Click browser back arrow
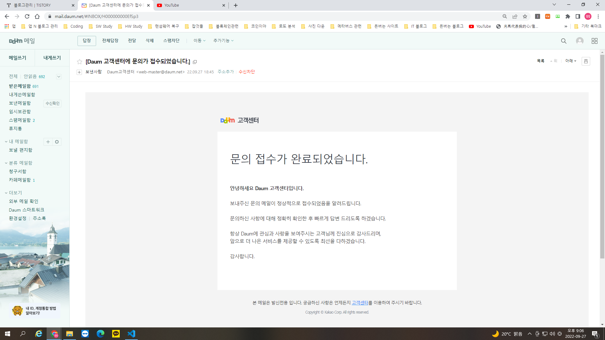Image resolution: width=605 pixels, height=340 pixels. [7, 16]
